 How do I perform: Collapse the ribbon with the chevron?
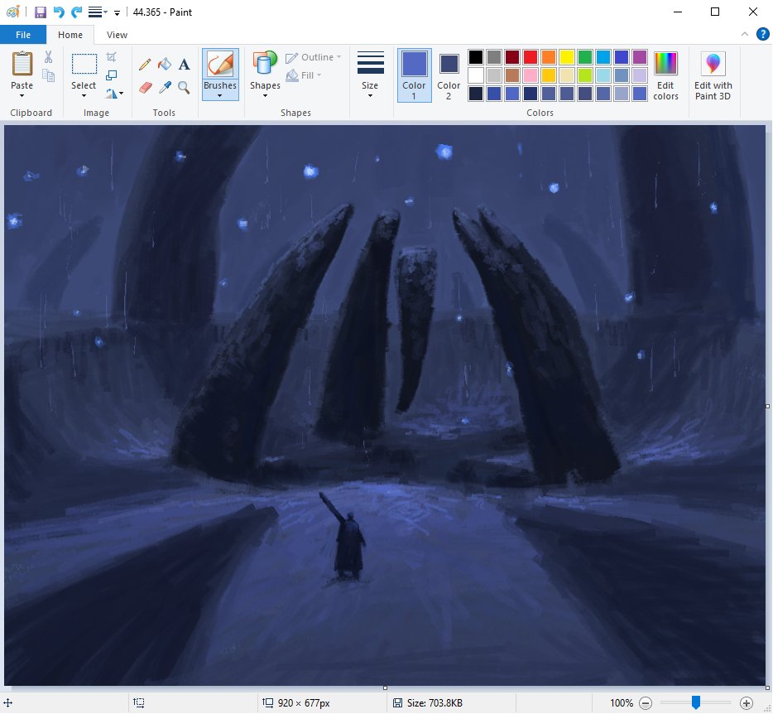(x=744, y=34)
